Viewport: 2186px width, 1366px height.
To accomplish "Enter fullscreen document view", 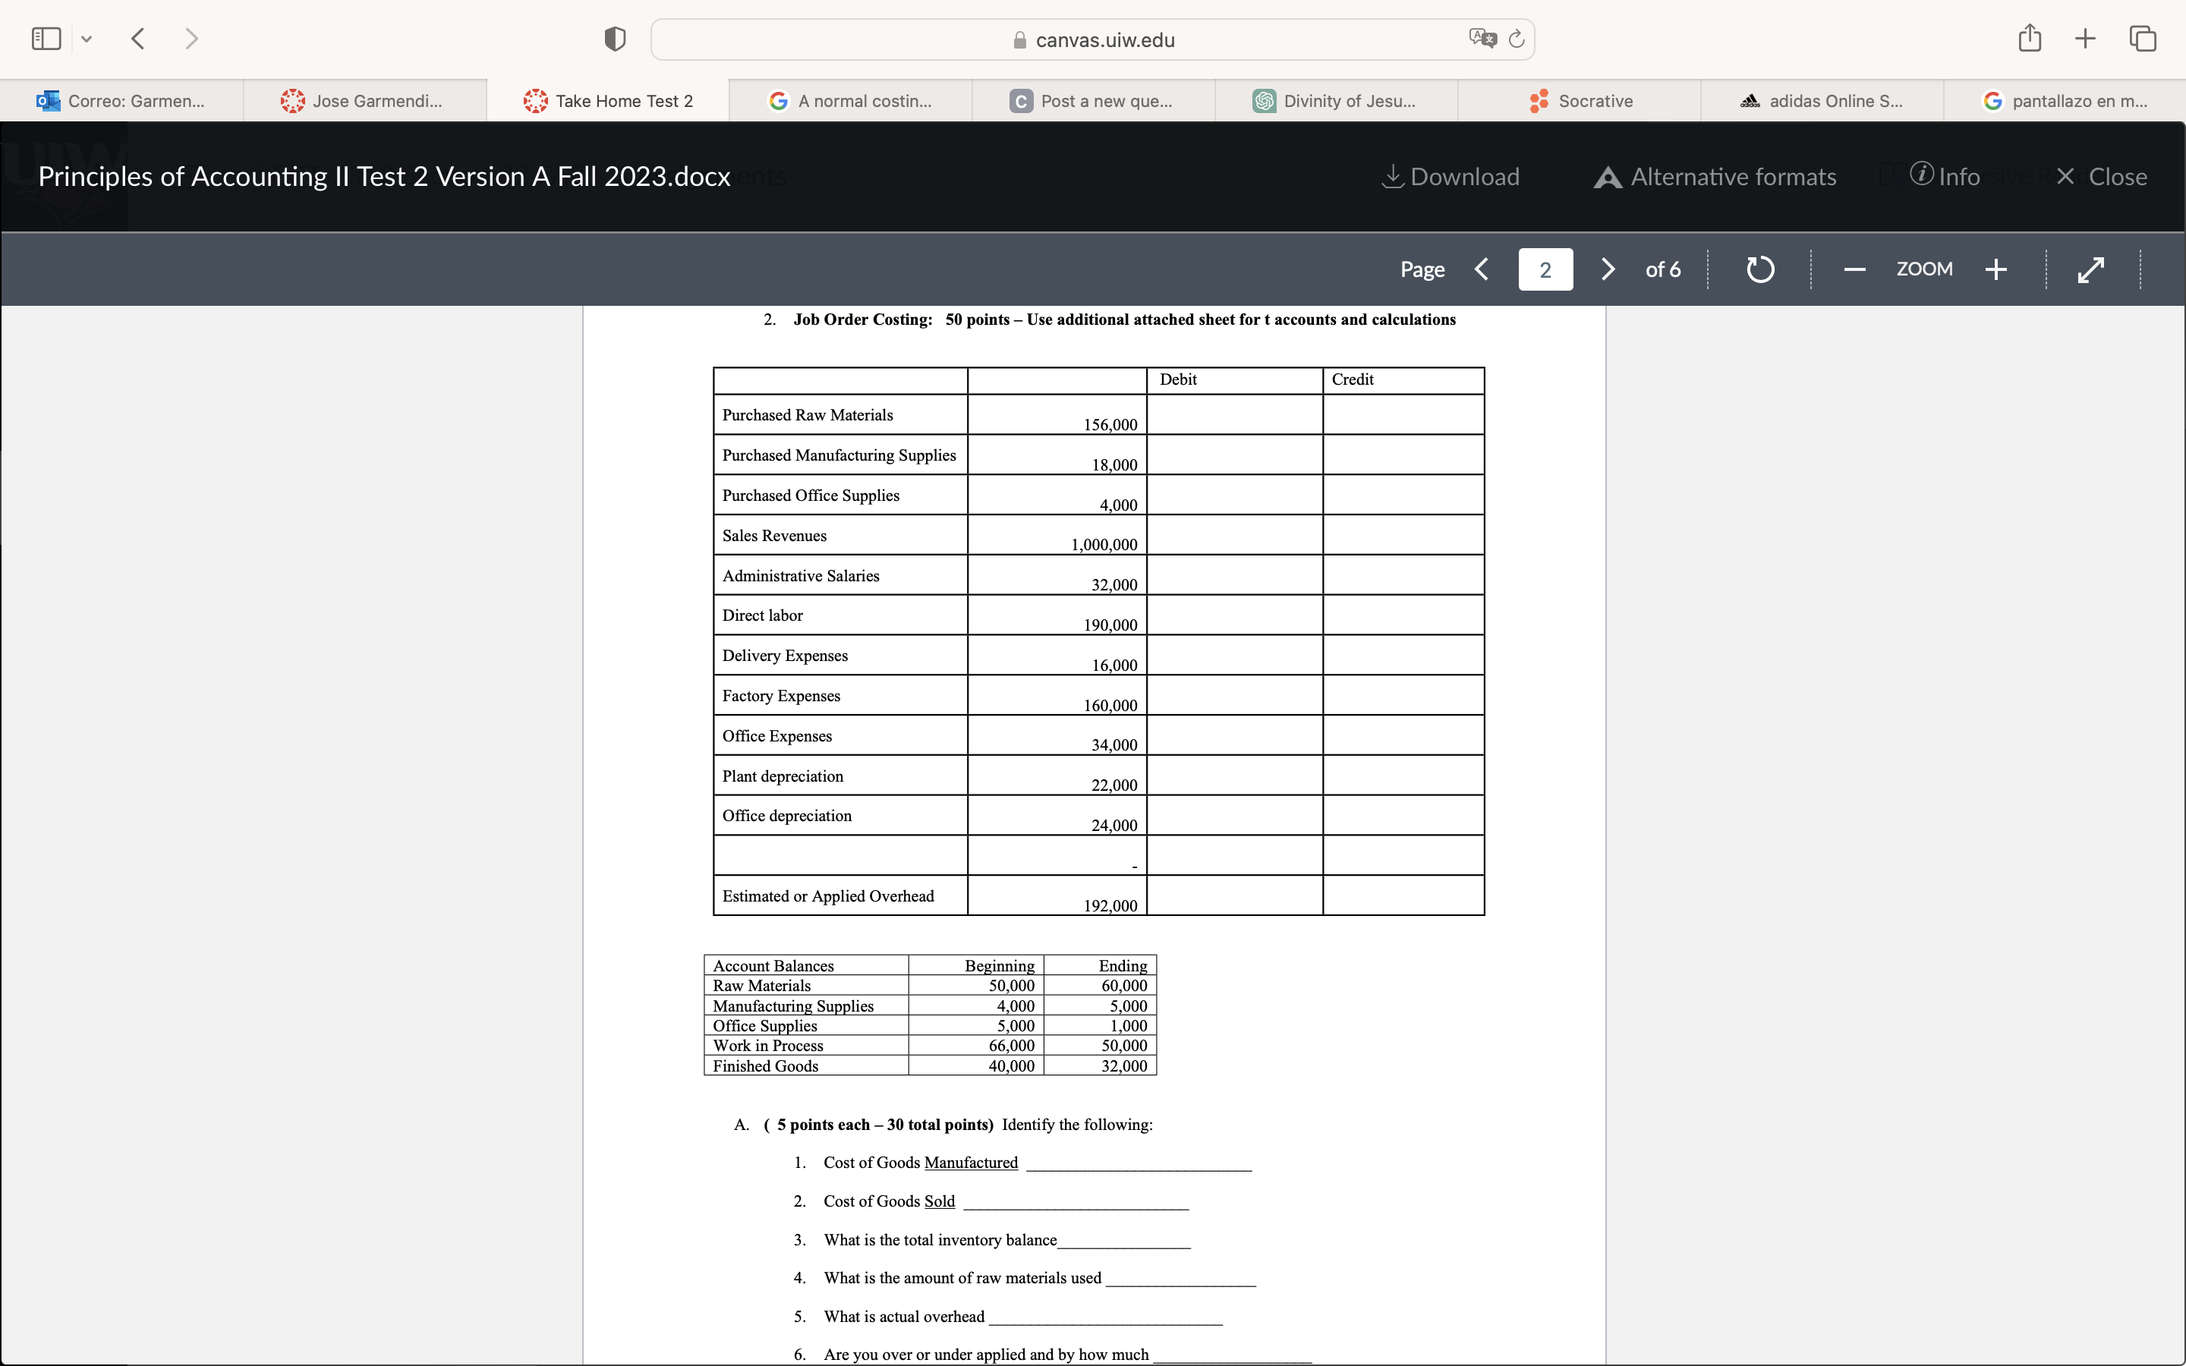I will [x=2090, y=269].
